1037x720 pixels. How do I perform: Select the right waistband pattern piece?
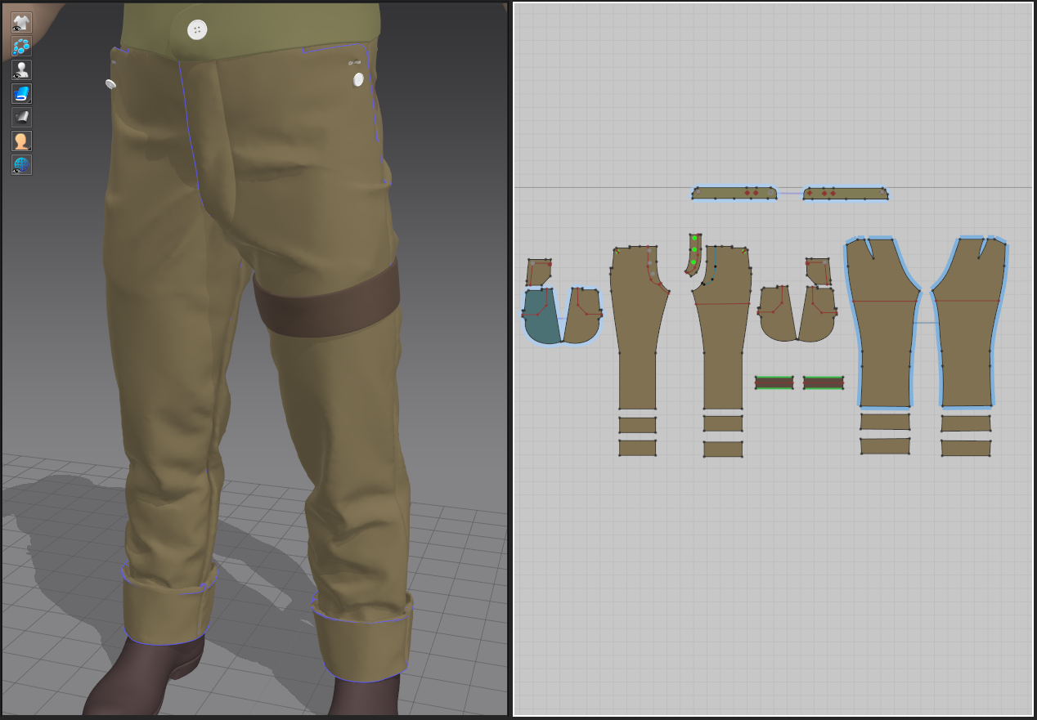(x=846, y=193)
